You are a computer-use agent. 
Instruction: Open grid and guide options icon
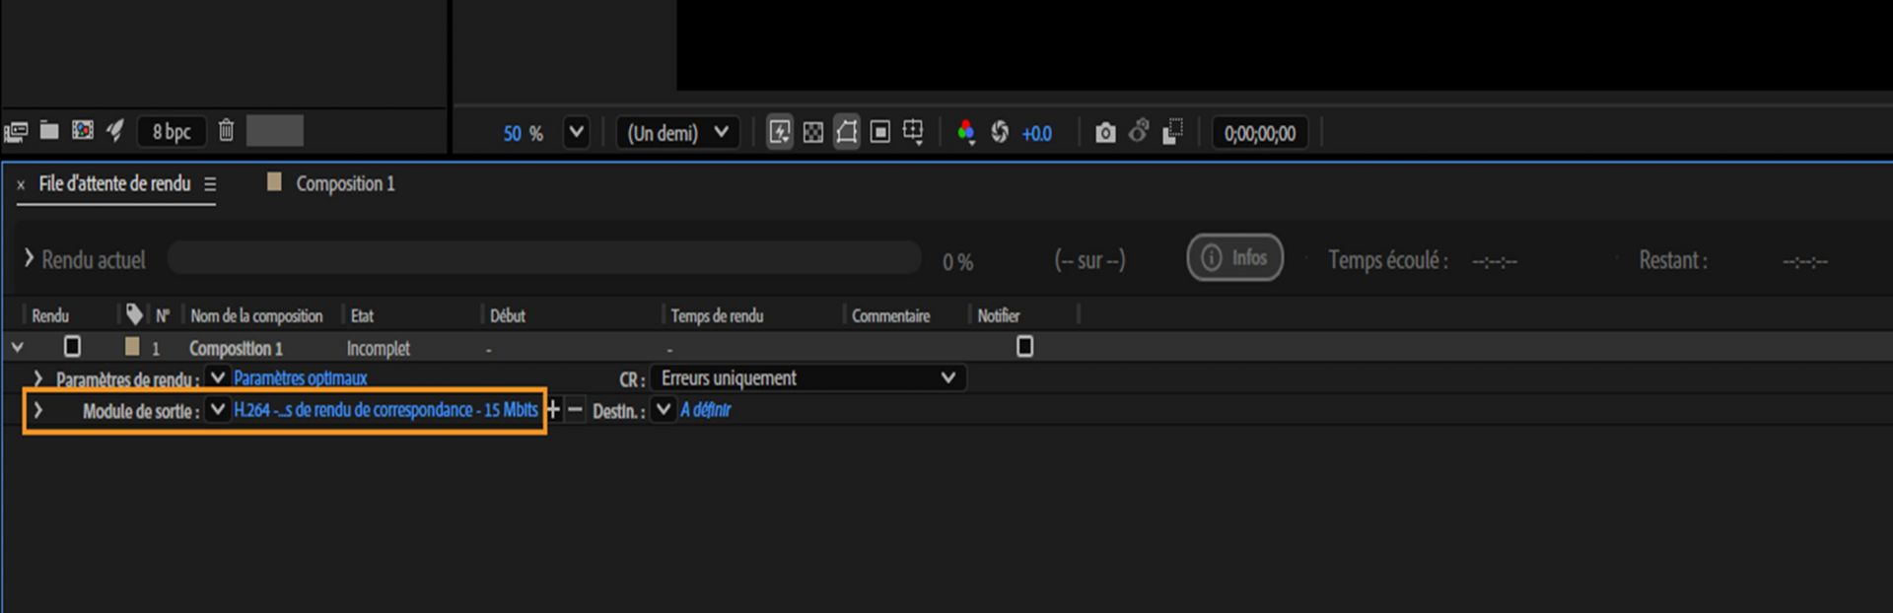pos(914,132)
